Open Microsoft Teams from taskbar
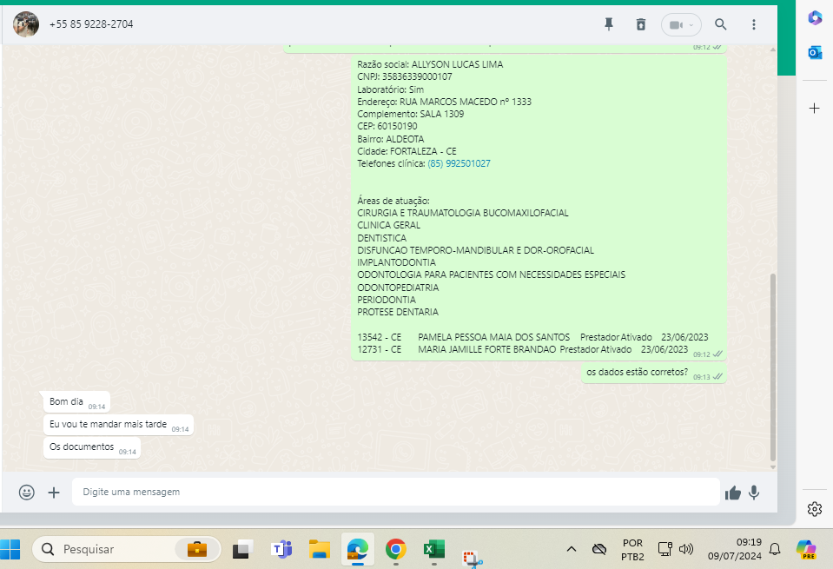 281,549
